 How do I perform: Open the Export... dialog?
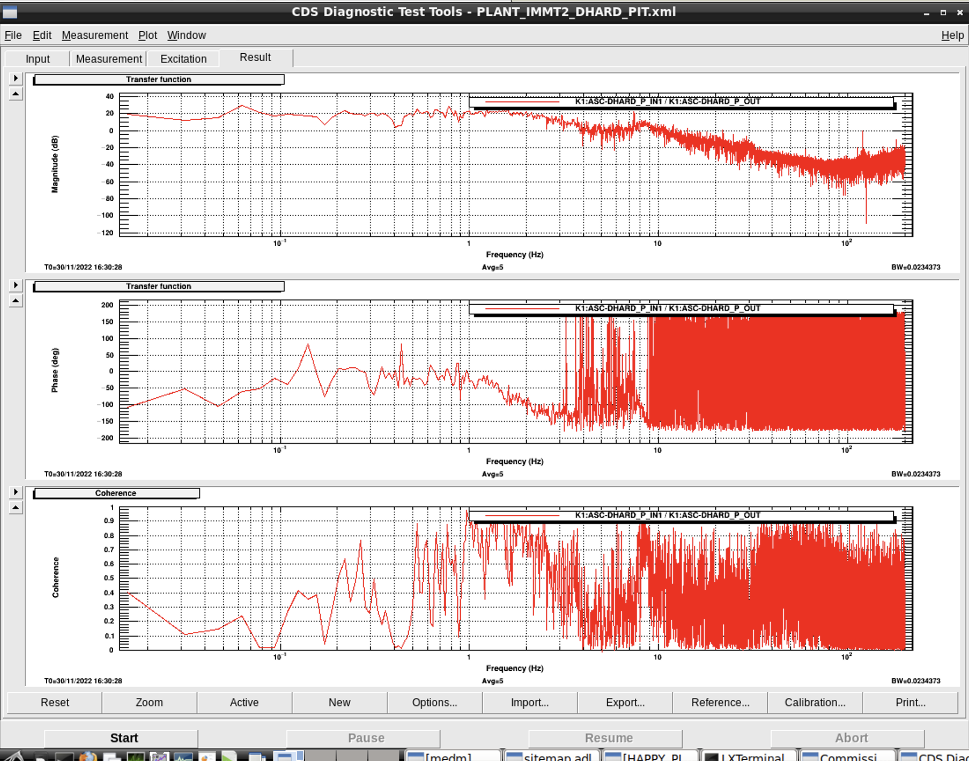tap(625, 702)
